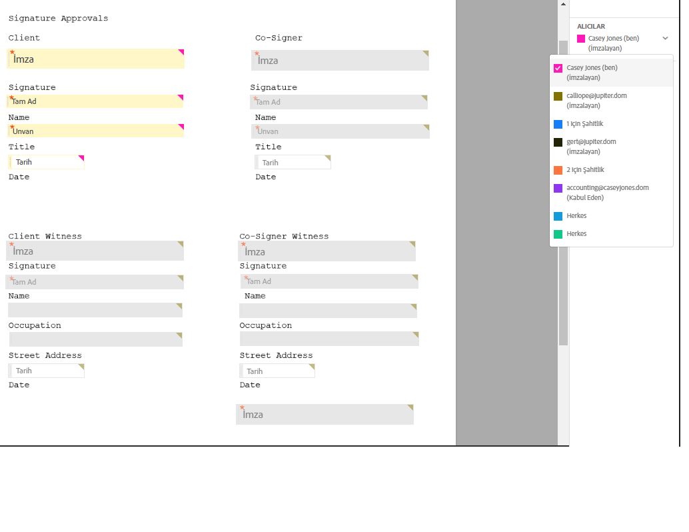Toggle Casey Jones (ben) recipient checkbox
Image resolution: width=689 pixels, height=532 pixels.
(x=558, y=68)
